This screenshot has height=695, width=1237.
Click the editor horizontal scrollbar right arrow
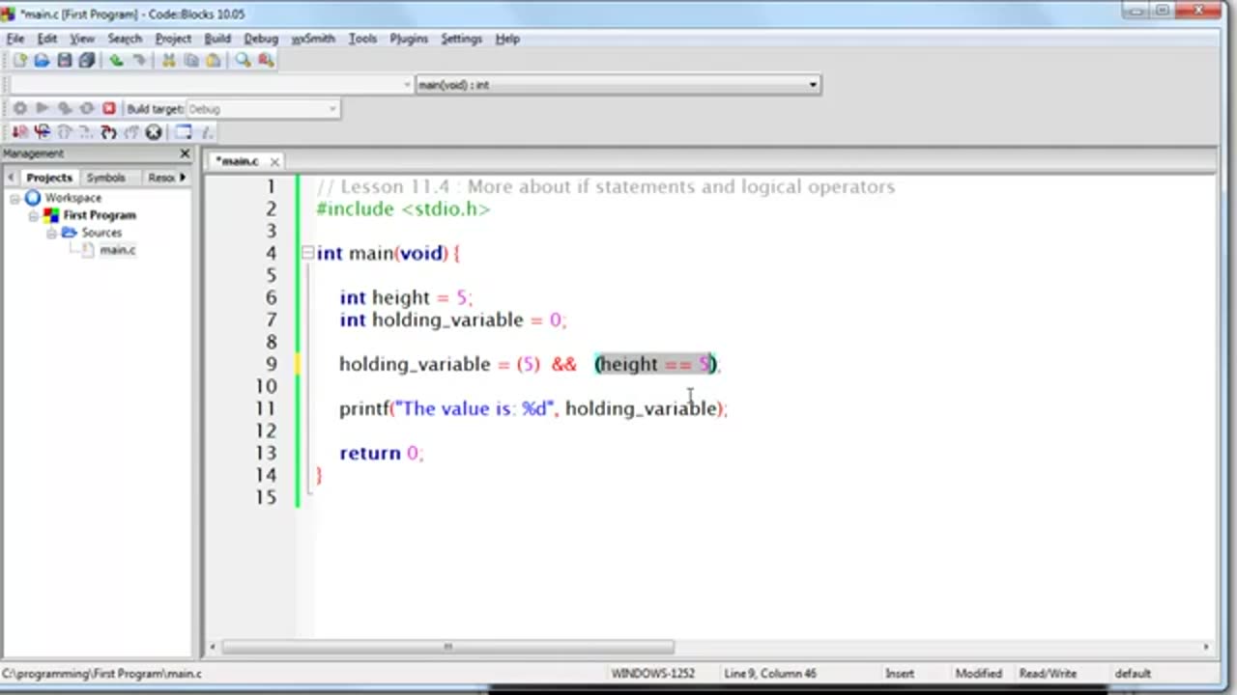click(1206, 647)
